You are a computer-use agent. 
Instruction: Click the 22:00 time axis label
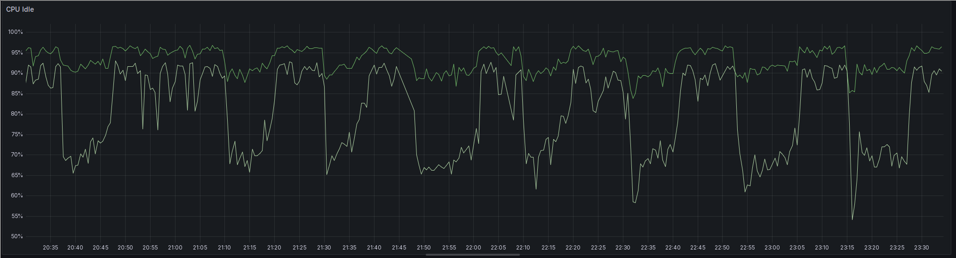coord(473,248)
